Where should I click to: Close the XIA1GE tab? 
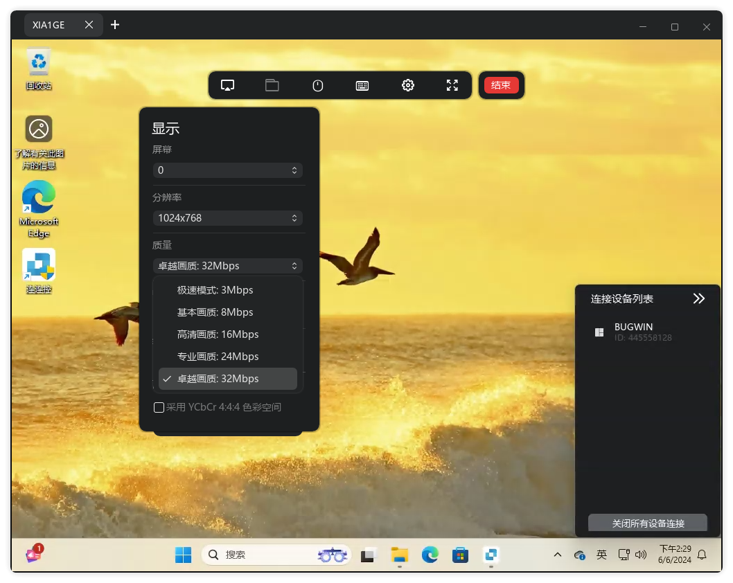click(89, 25)
